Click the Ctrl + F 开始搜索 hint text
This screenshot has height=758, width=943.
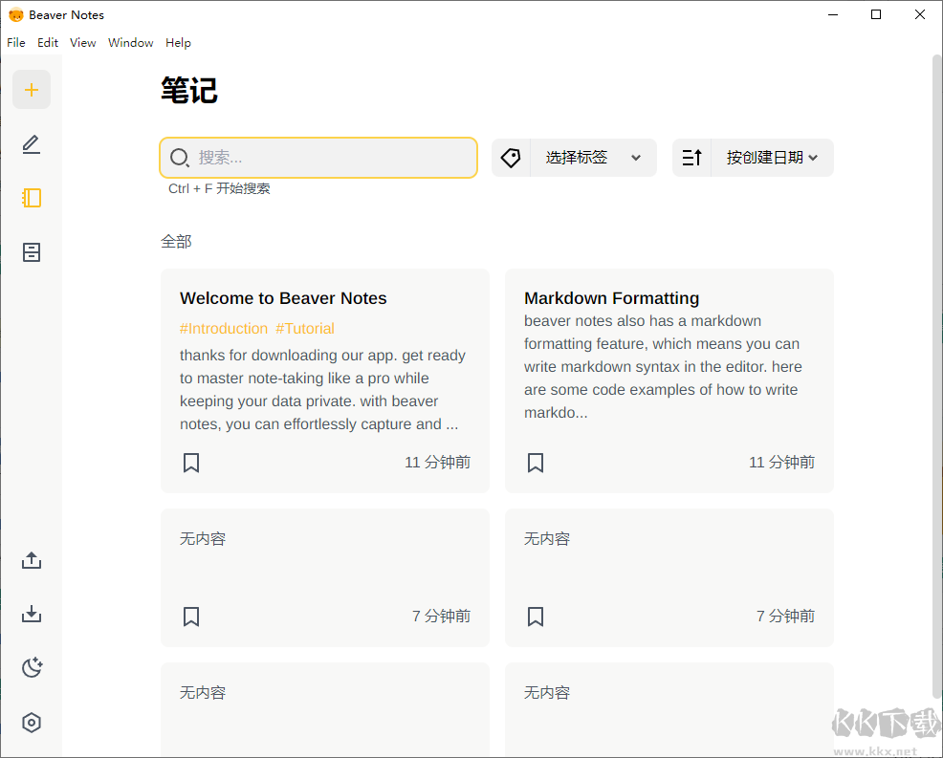tap(219, 188)
